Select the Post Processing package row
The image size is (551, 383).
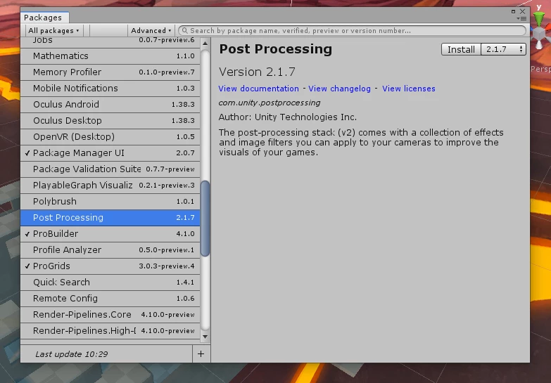110,218
